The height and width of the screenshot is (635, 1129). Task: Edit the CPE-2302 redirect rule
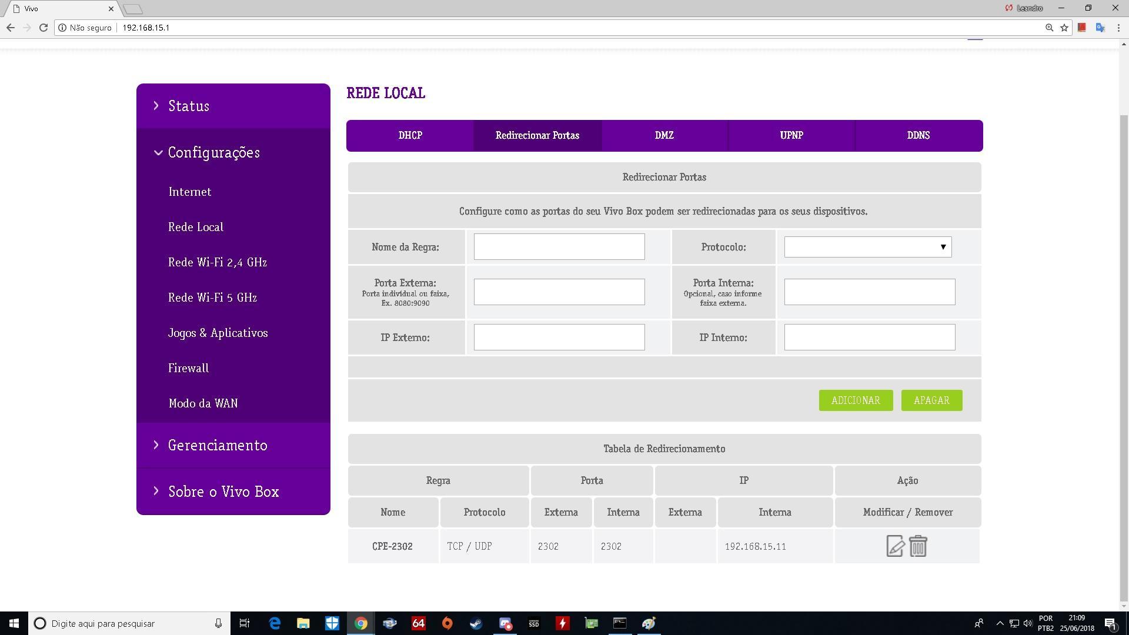click(895, 546)
